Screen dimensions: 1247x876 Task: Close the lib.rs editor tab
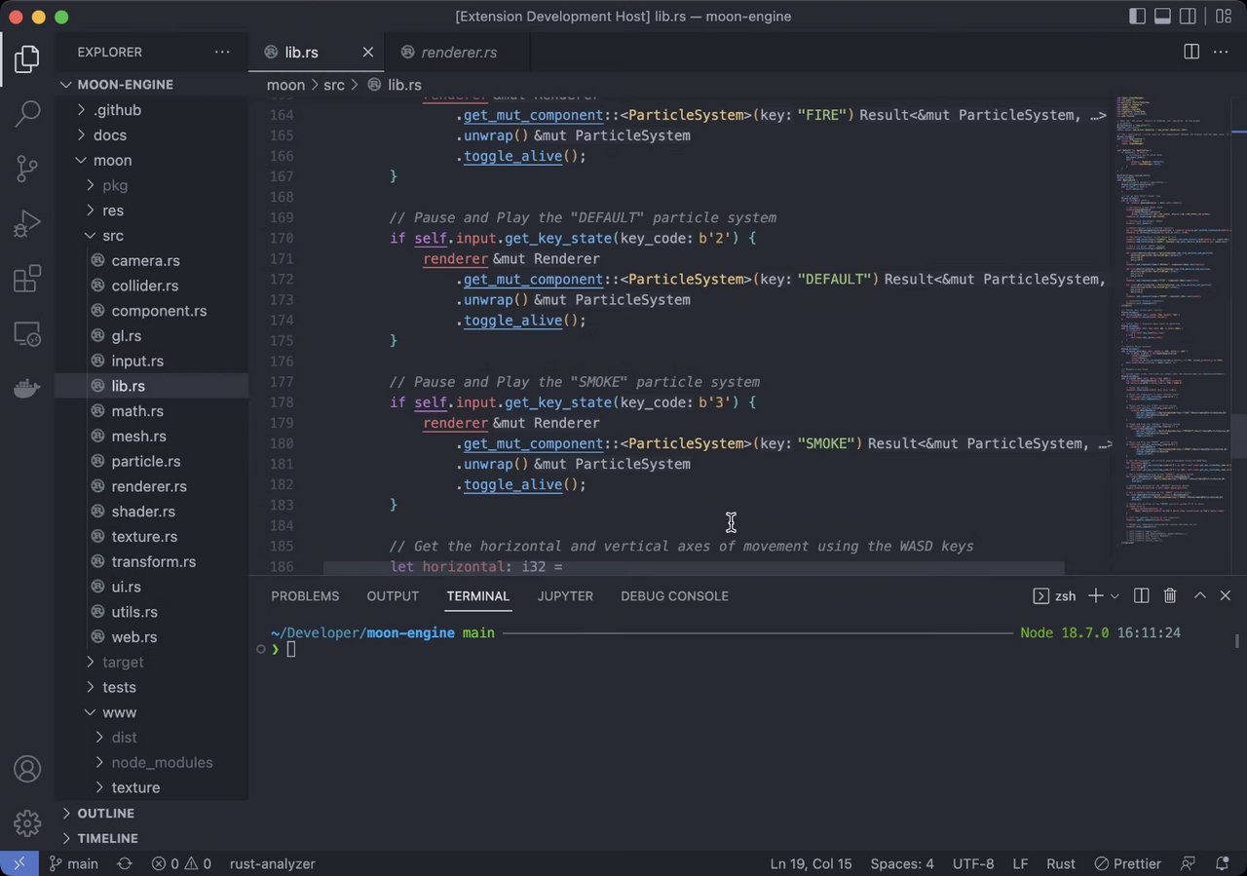pos(368,53)
